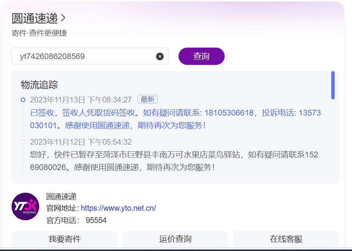Click the latest timeline marker for Nov 13

point(23,100)
